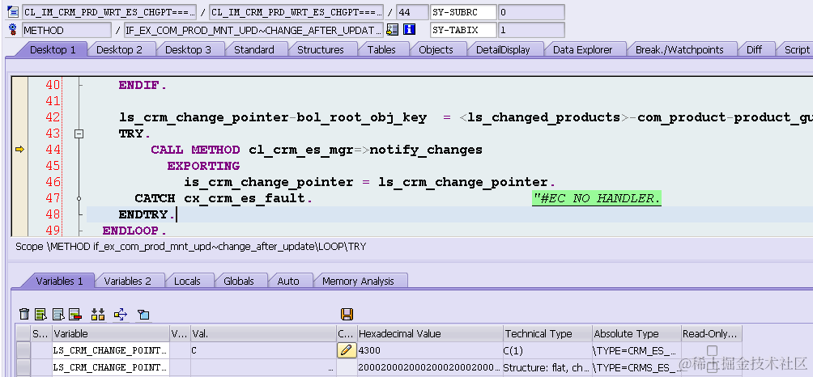Viewport: 813px width, 377px height.
Task: Select the Variables 1 tab
Action: tap(59, 281)
